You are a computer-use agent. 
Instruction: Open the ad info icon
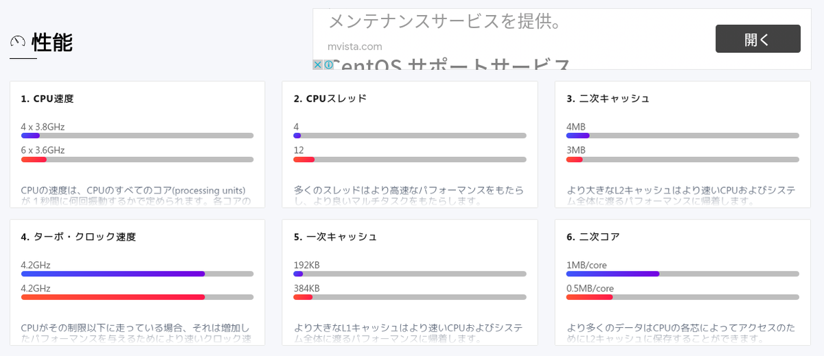[329, 64]
